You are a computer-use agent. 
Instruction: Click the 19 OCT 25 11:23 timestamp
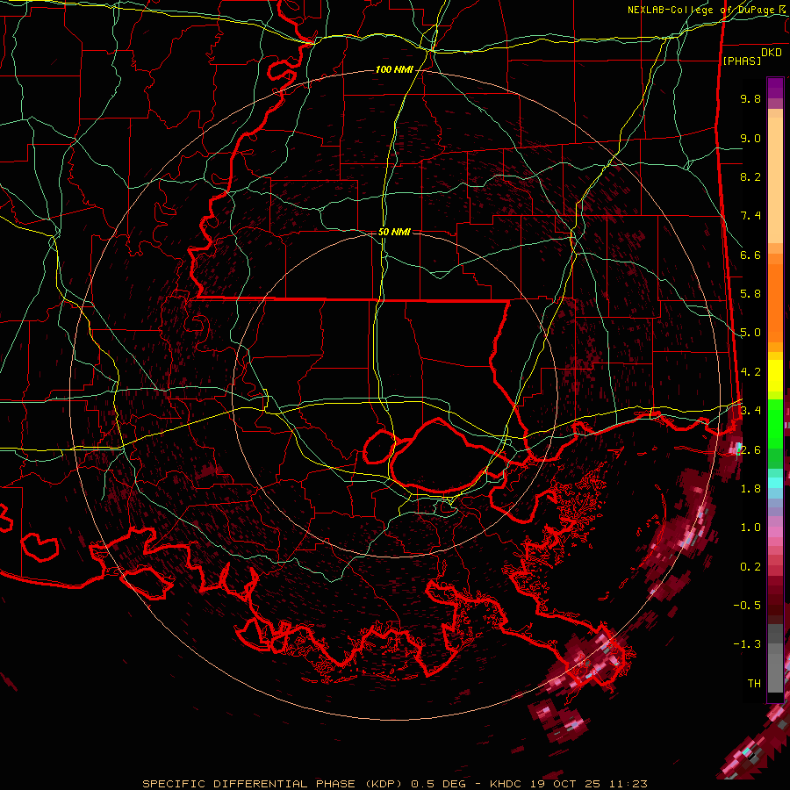pyautogui.click(x=588, y=784)
